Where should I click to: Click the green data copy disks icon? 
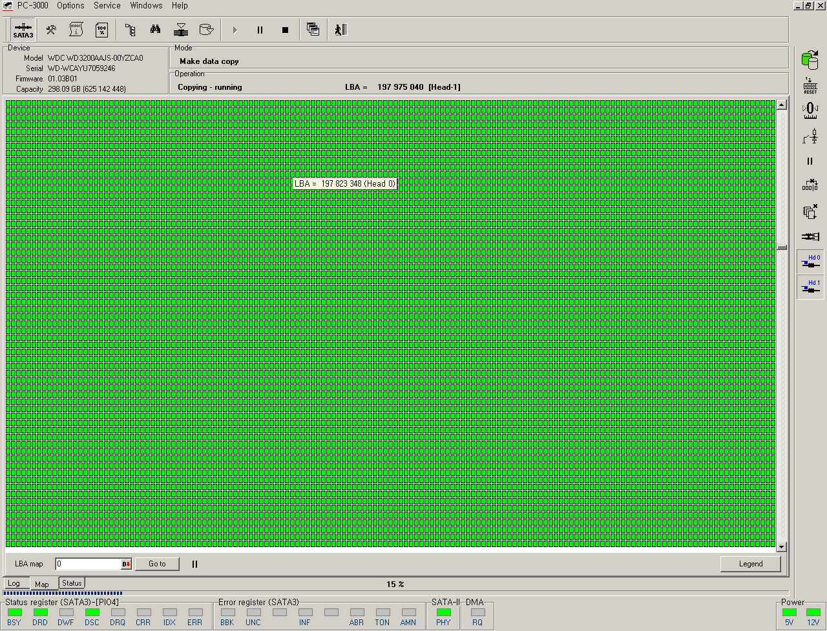(810, 60)
